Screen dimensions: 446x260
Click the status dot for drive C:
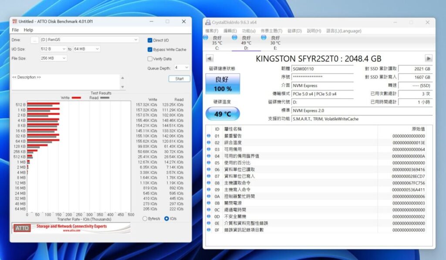coord(206,38)
